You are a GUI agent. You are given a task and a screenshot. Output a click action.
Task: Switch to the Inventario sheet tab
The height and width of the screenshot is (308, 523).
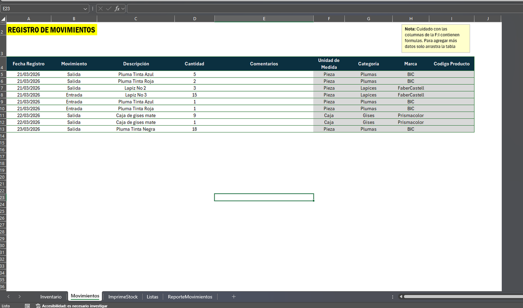(x=51, y=297)
